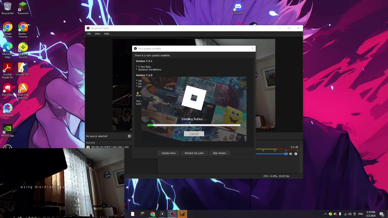
Task: Open the Baaska - Chrome shortcut
Action: pos(23,30)
